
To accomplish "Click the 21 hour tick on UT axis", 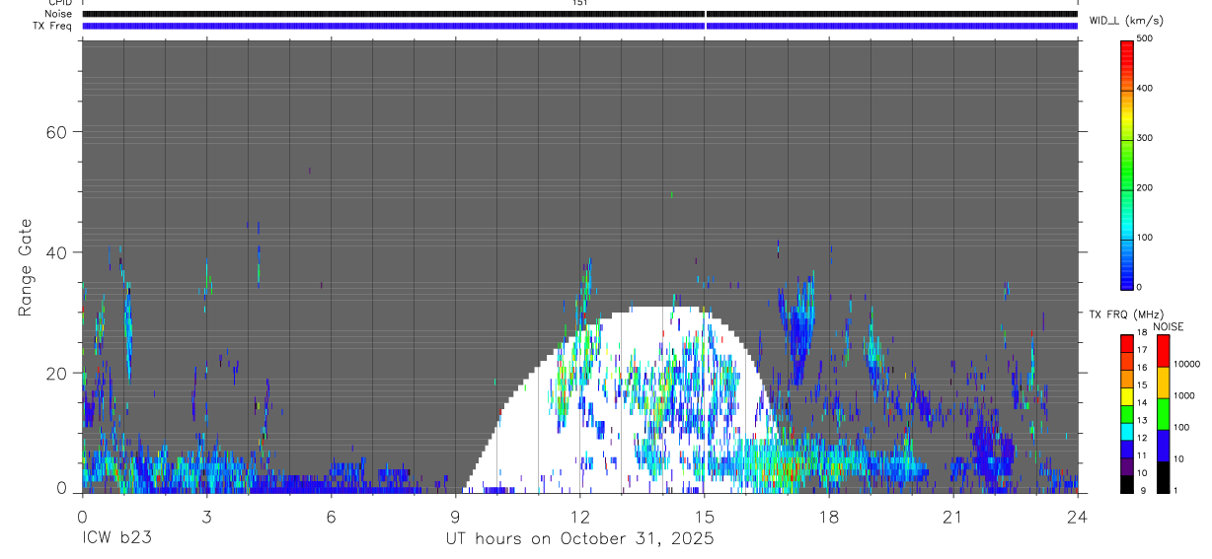I will tap(952, 516).
